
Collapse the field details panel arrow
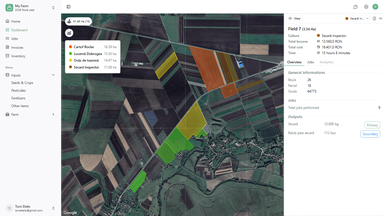pyautogui.click(x=380, y=18)
